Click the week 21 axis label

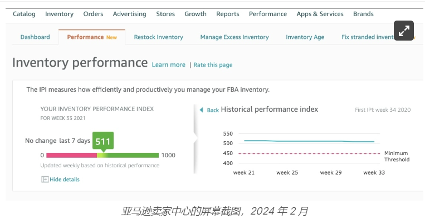pos(244,173)
